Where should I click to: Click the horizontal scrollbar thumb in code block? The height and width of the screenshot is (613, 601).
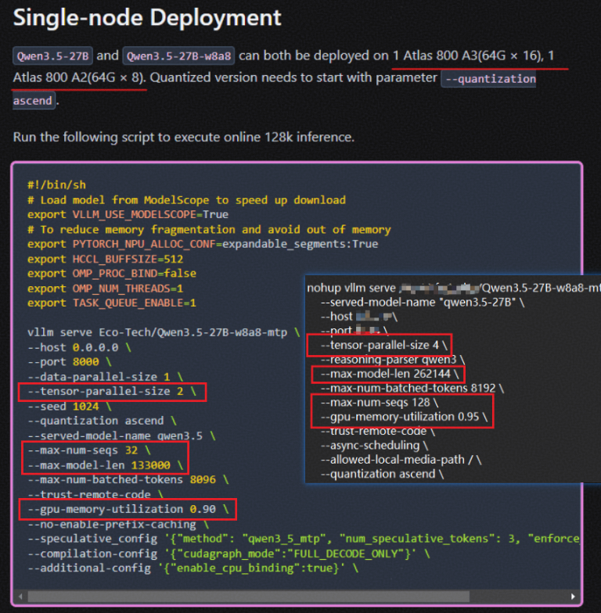(249, 596)
